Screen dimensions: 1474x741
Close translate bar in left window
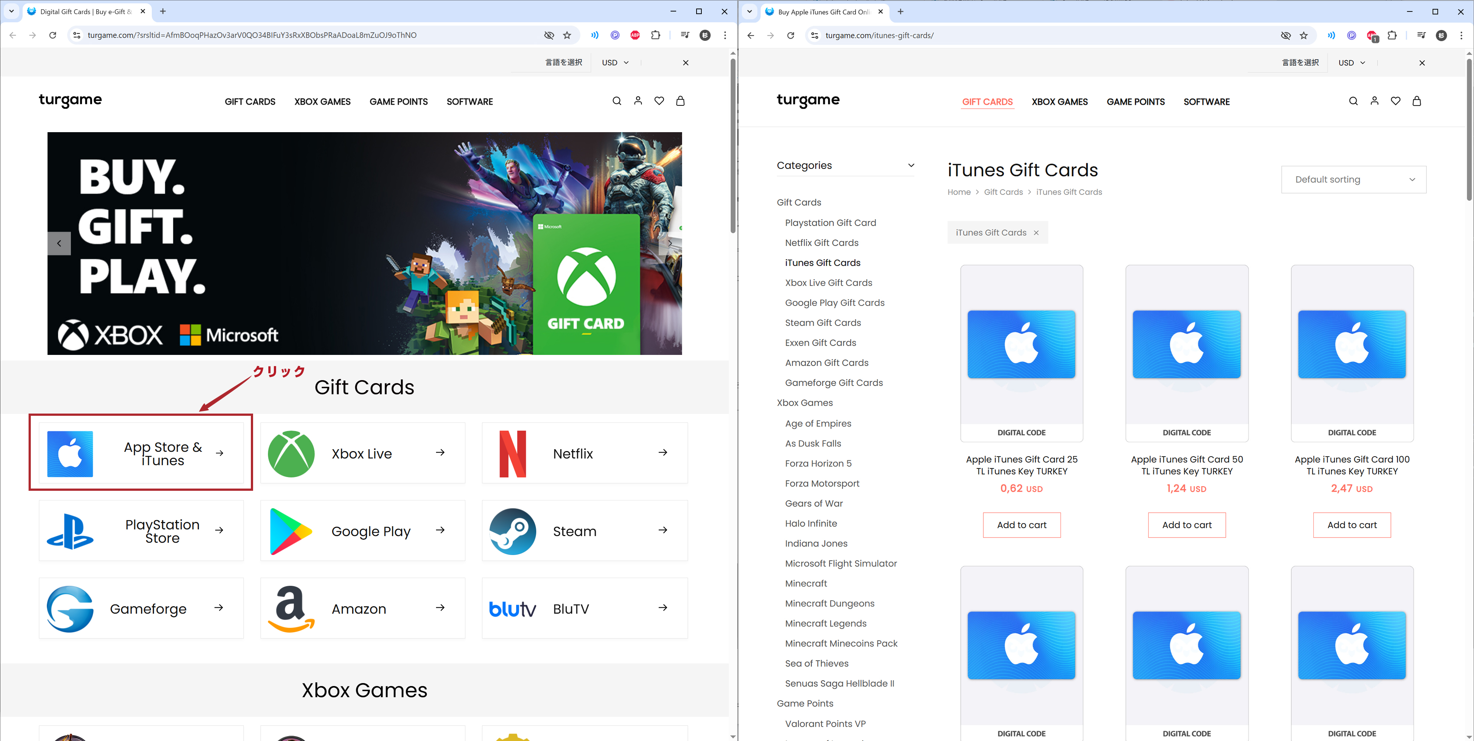click(685, 62)
